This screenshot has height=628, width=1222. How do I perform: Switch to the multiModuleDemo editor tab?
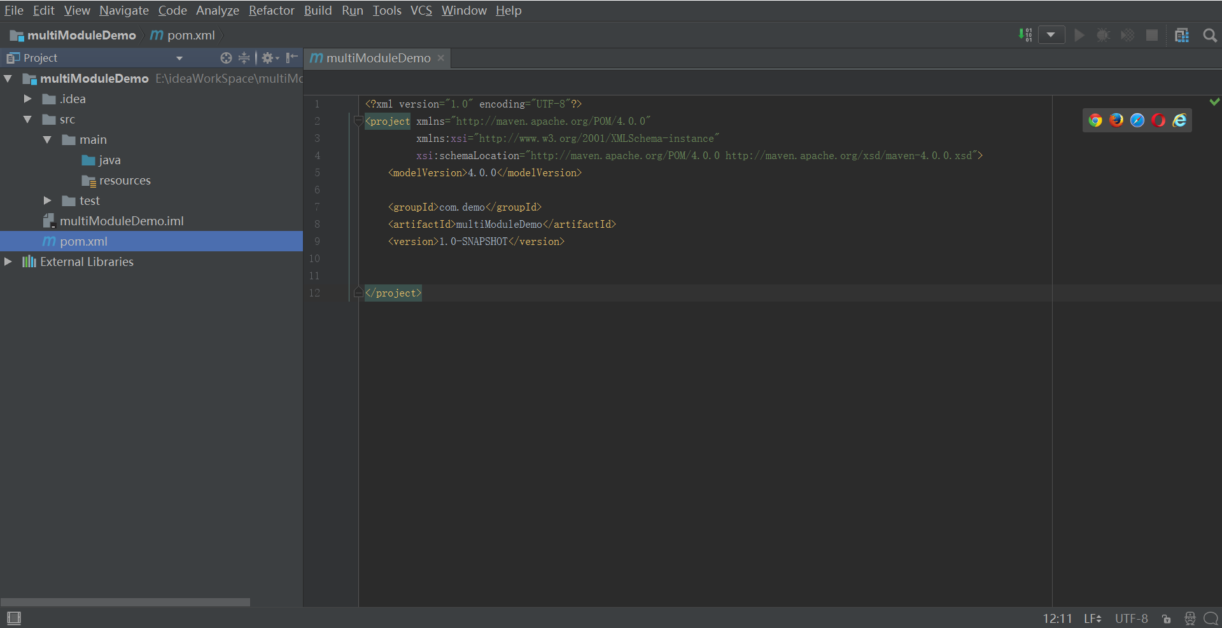coord(378,58)
